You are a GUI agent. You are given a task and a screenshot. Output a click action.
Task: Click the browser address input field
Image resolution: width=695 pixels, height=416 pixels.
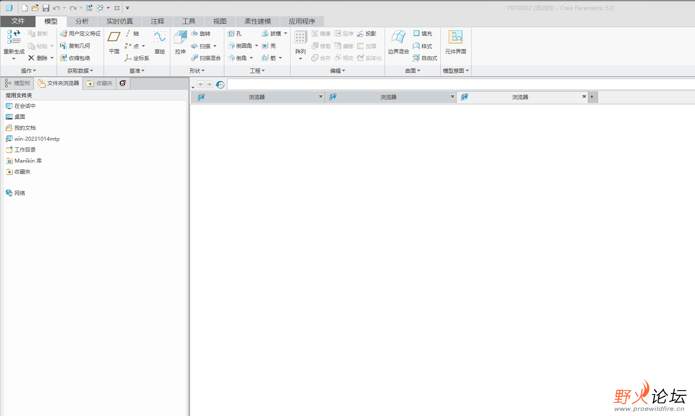[x=461, y=85]
